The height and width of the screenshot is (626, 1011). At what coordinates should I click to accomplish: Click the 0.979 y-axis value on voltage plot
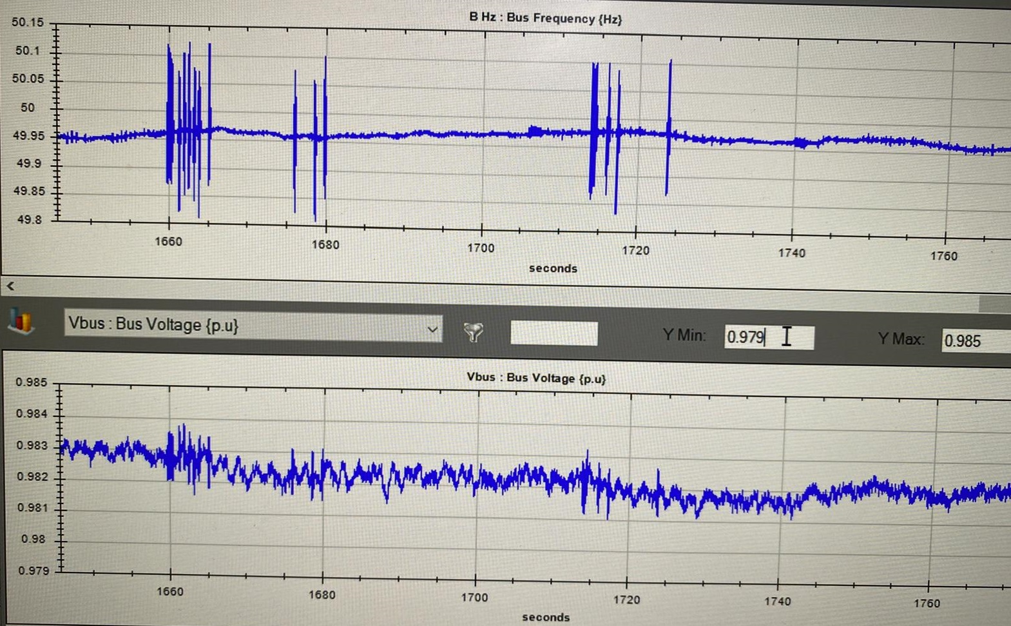pyautogui.click(x=34, y=571)
